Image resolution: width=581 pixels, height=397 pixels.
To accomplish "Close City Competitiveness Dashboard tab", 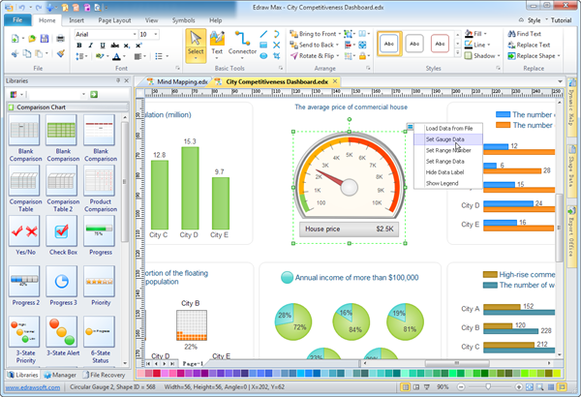I will point(335,81).
